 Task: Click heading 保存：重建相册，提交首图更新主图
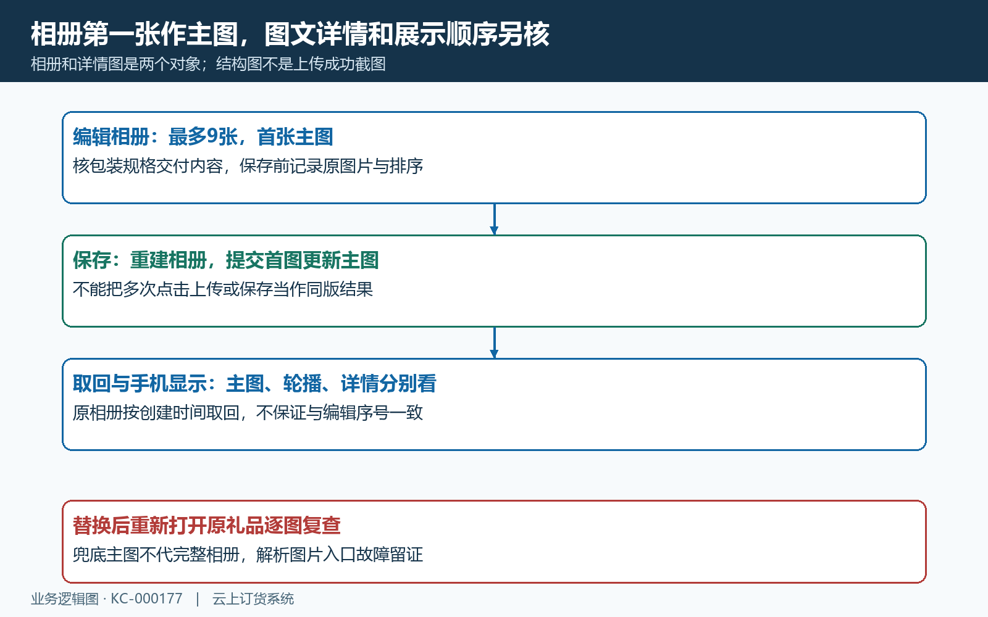click(226, 260)
